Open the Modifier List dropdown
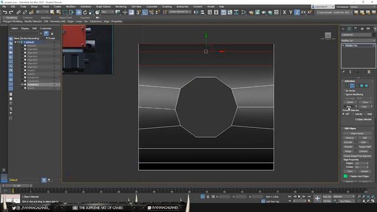Image resolution: width=377 pixels, height=212 pixels. (x=358, y=41)
